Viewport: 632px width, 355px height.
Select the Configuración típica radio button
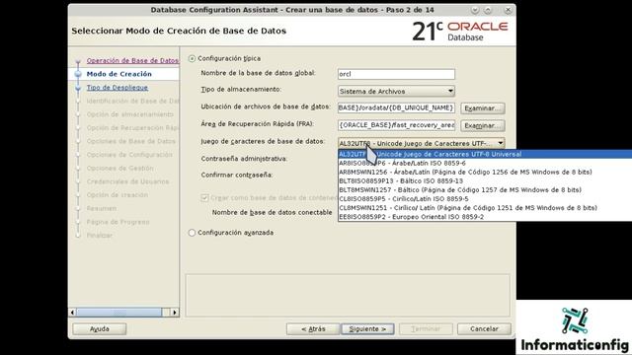(x=192, y=59)
